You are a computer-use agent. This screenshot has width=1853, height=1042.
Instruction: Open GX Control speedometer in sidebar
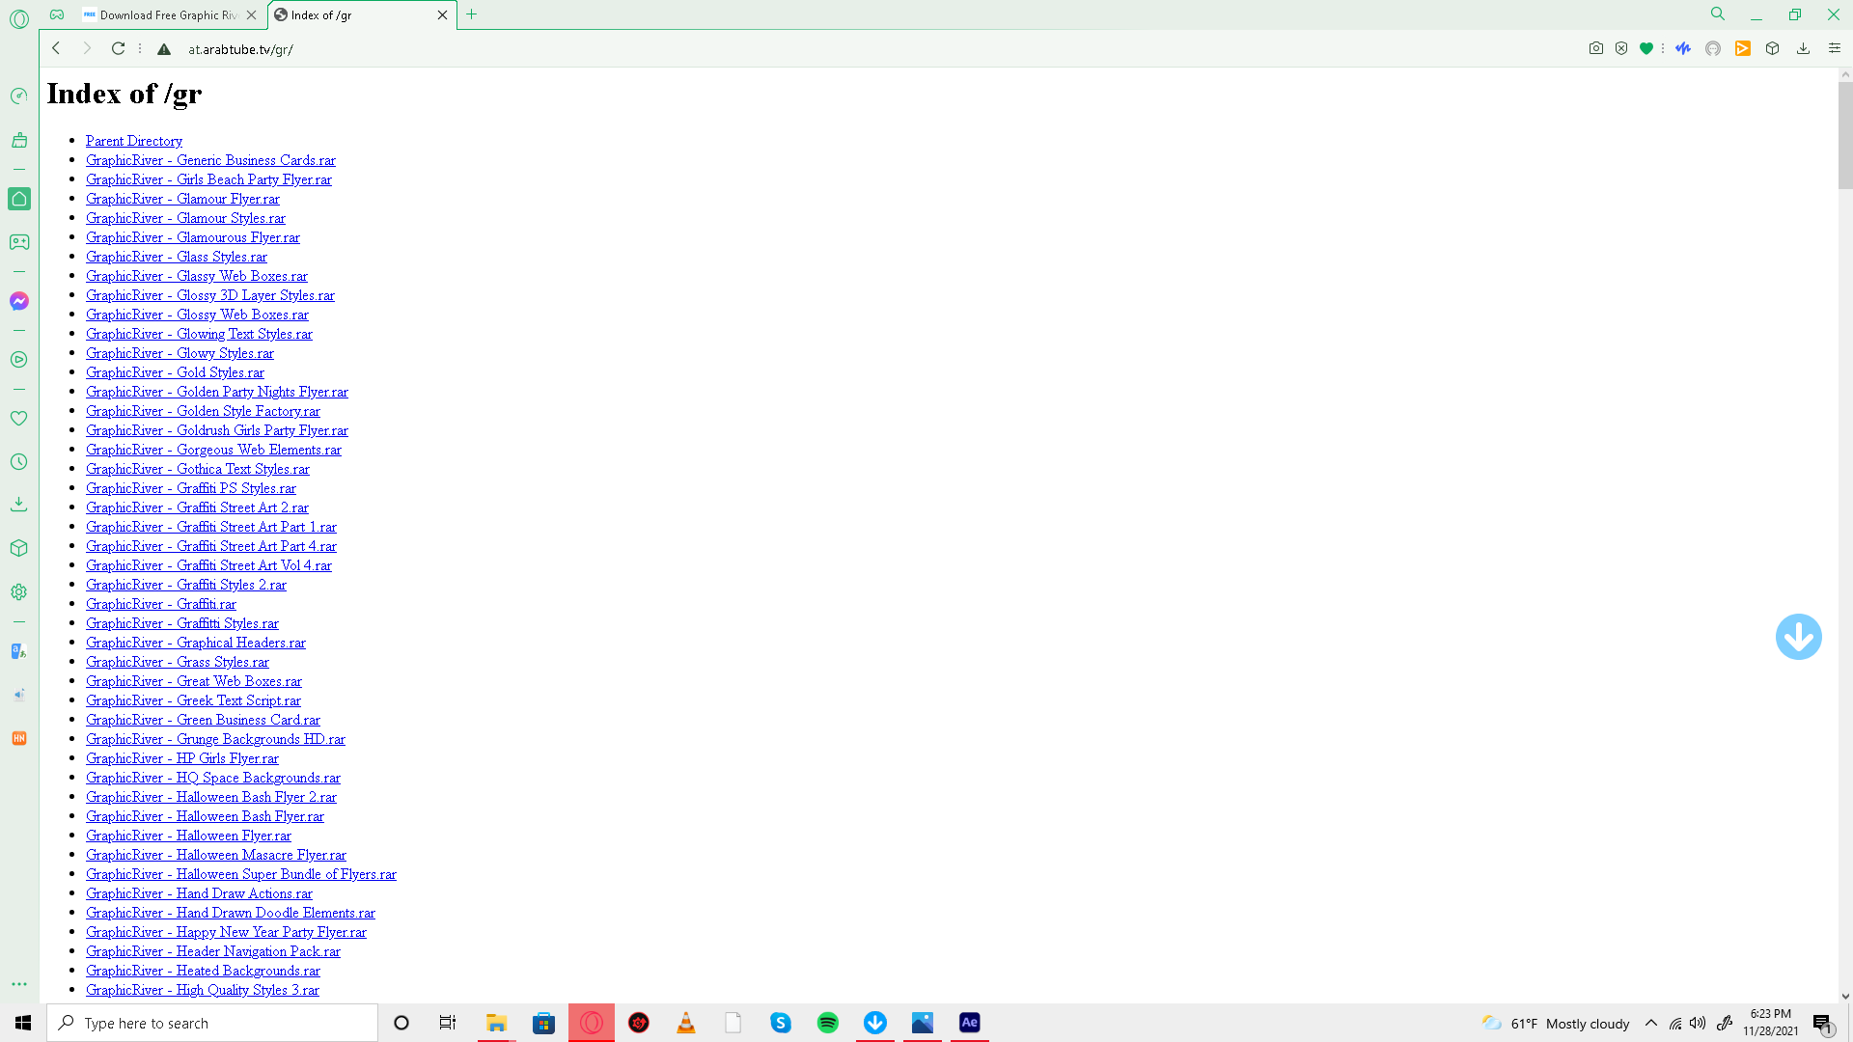point(19,96)
